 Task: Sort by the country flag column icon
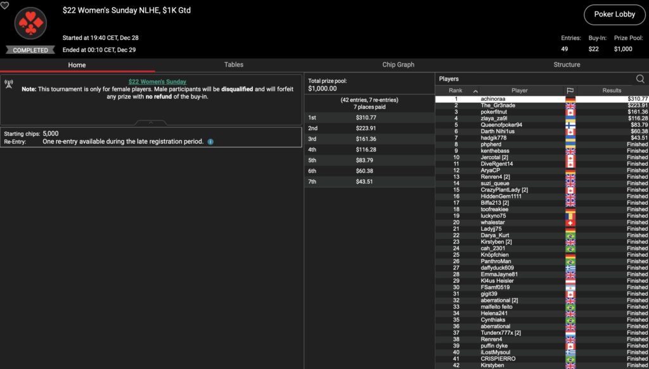click(x=569, y=91)
